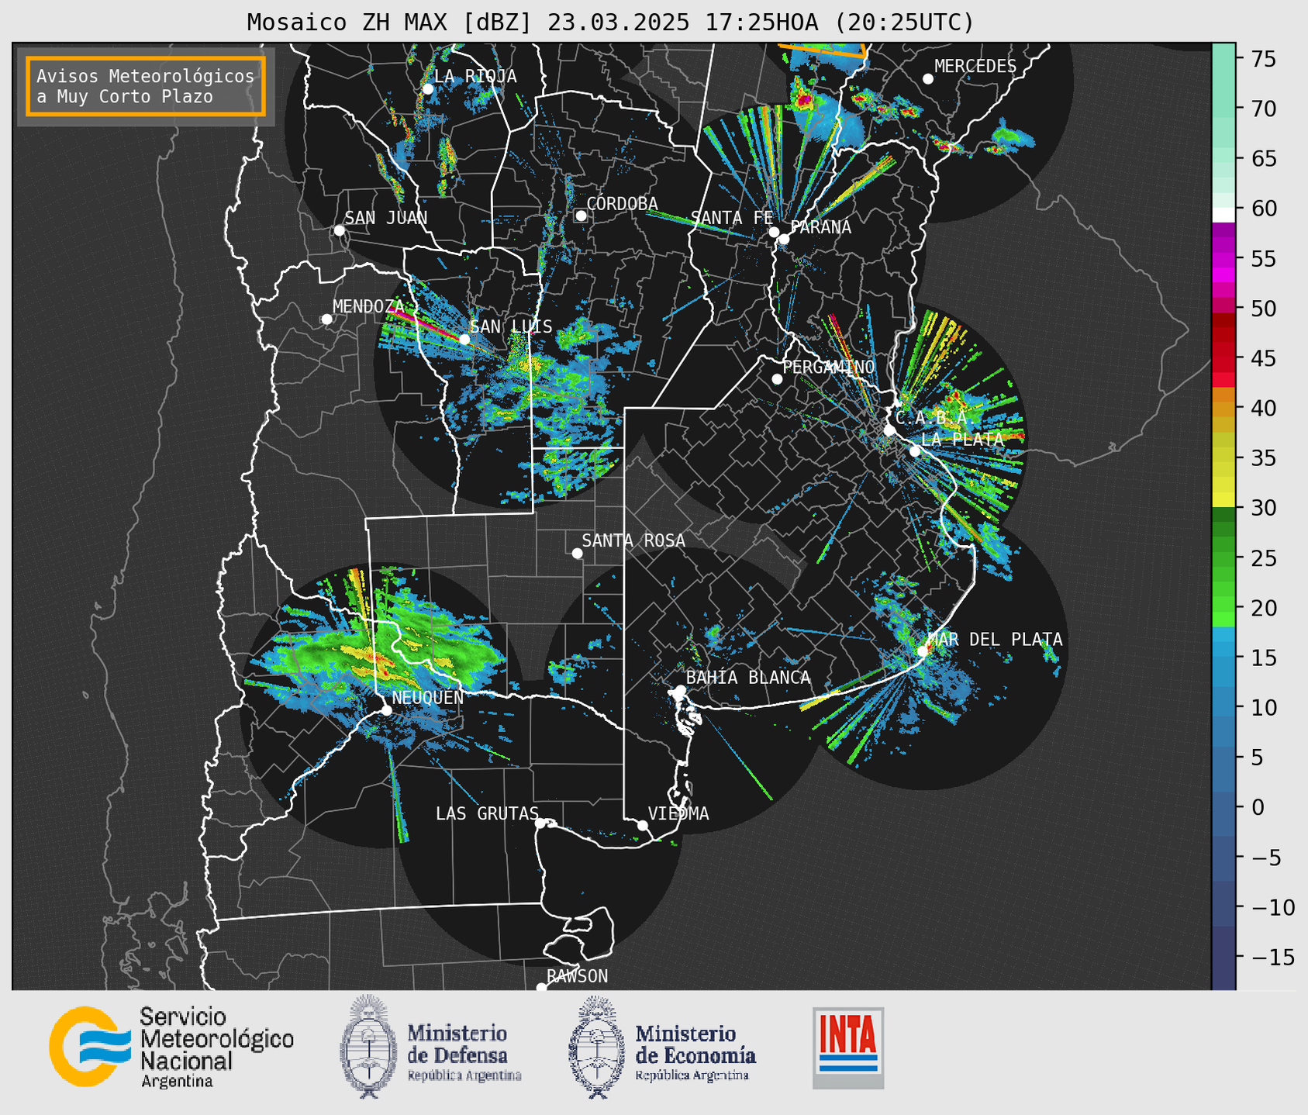Screen dimensions: 1308x1115
Task: Click the LA PLATA city marker dot
Action: coord(915,451)
